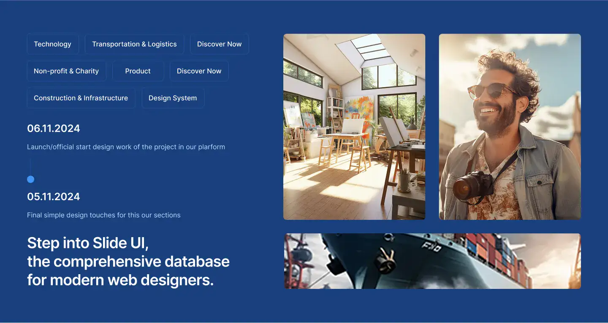The width and height of the screenshot is (608, 323).
Task: Pick the Product tag
Action: (x=138, y=71)
